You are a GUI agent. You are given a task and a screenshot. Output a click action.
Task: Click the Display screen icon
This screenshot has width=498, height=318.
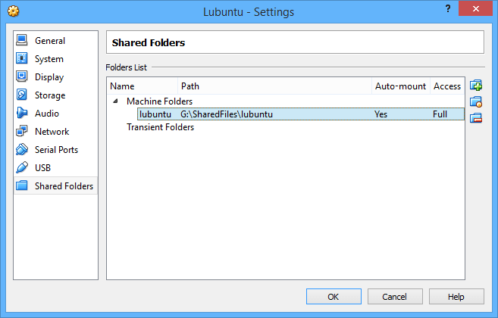click(21, 77)
